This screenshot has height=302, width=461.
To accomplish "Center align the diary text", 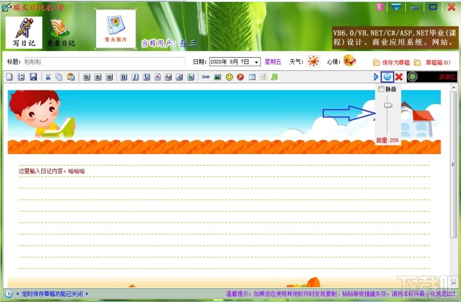I will 98,77.
